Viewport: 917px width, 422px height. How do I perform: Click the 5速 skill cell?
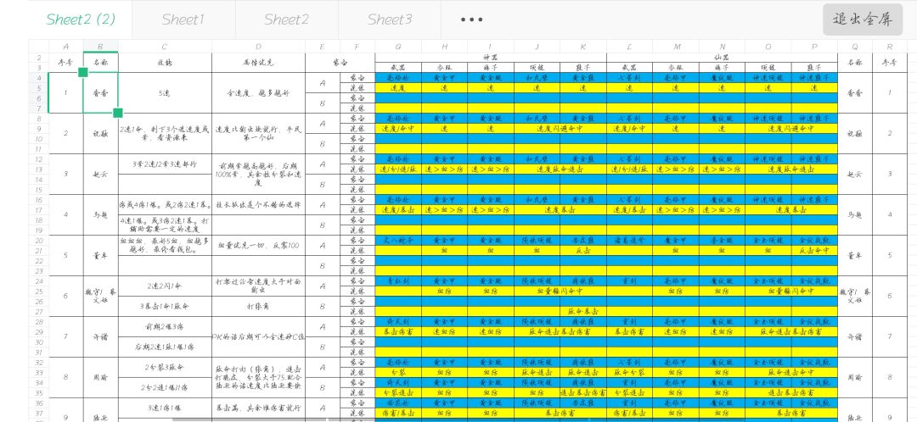(165, 93)
